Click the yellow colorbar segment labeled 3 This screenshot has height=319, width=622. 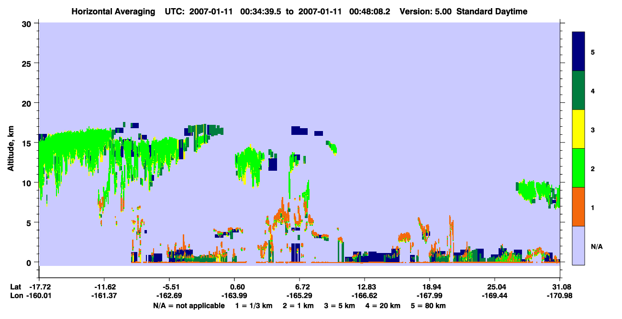coord(578,129)
